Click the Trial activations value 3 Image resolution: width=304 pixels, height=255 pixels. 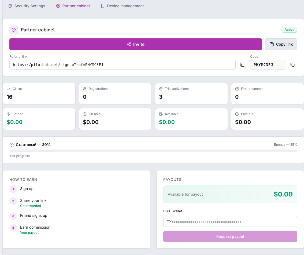pyautogui.click(x=161, y=97)
